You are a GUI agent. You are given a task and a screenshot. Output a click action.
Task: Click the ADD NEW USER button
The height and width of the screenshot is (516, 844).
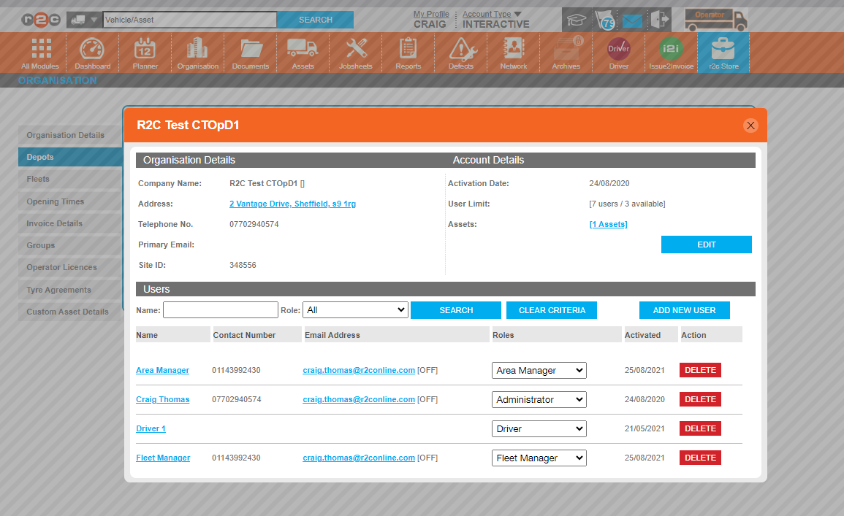(x=684, y=310)
